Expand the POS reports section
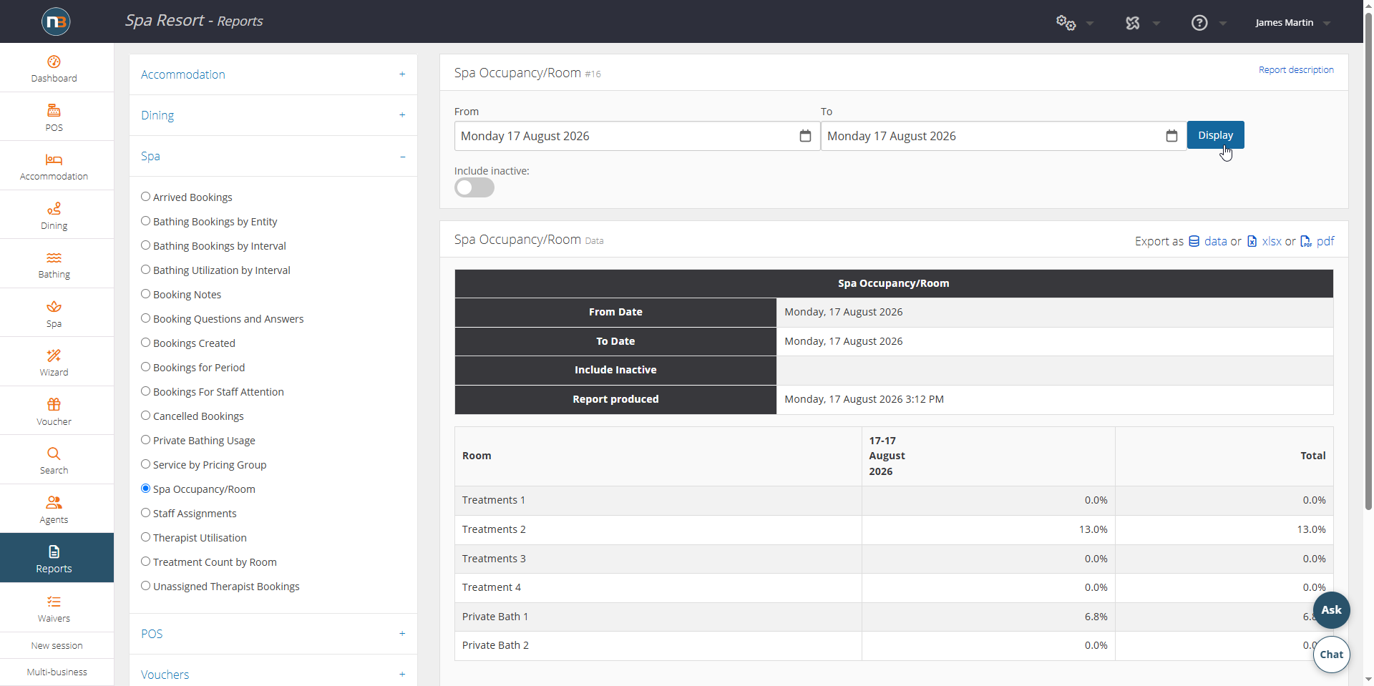Viewport: 1374px width, 686px height. [273, 634]
